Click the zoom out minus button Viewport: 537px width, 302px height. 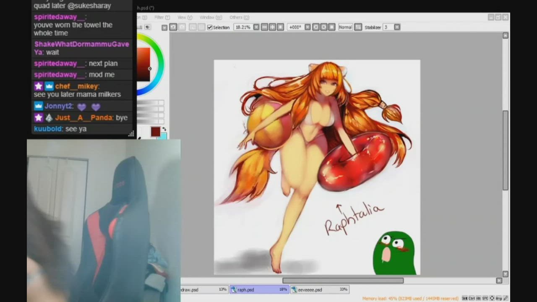pyautogui.click(x=265, y=27)
